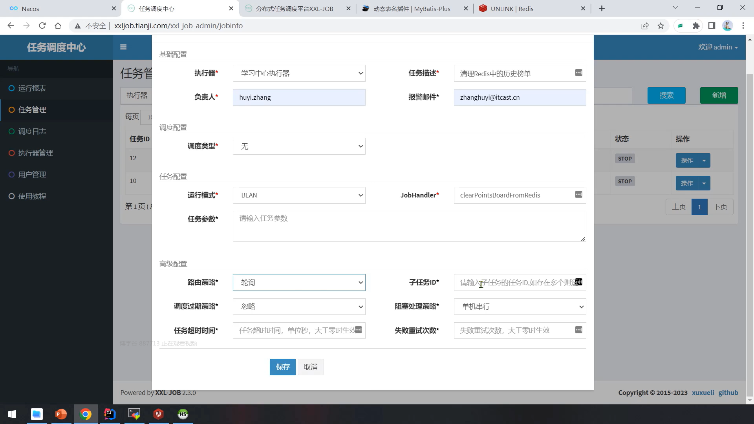Reload the page with refresh icon
This screenshot has width=754, height=424.
click(x=42, y=26)
